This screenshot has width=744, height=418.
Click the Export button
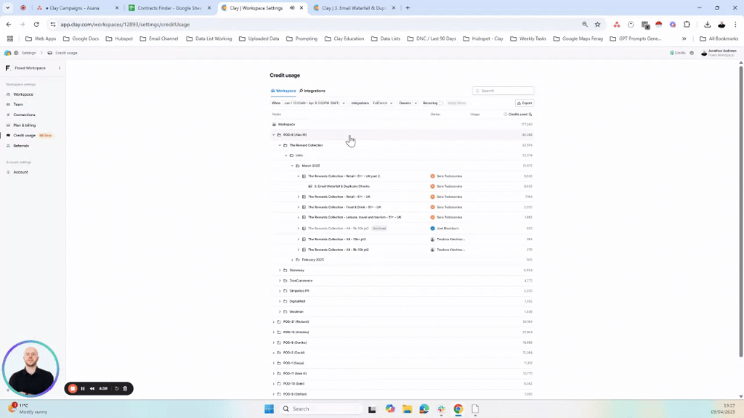tap(525, 103)
